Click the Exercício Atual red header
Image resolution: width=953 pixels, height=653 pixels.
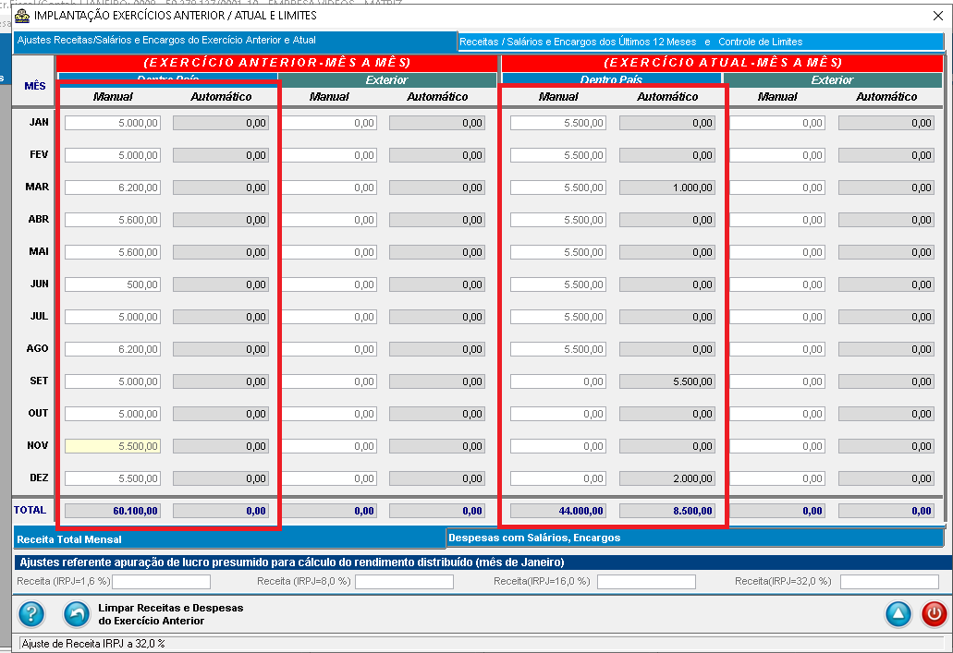pyautogui.click(x=723, y=63)
